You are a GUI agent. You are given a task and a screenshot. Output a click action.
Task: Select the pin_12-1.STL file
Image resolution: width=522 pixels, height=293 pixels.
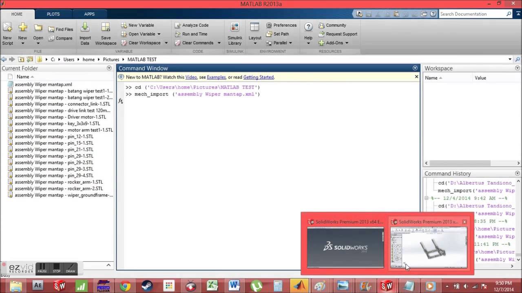click(54, 137)
